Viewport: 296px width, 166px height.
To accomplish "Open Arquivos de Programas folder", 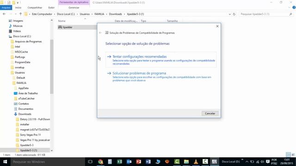I will pos(28,41).
